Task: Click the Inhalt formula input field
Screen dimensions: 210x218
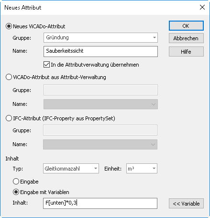Action: pos(100,203)
